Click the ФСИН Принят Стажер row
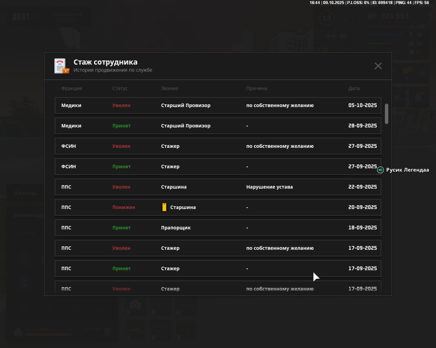The width and height of the screenshot is (436, 348). pos(218,166)
